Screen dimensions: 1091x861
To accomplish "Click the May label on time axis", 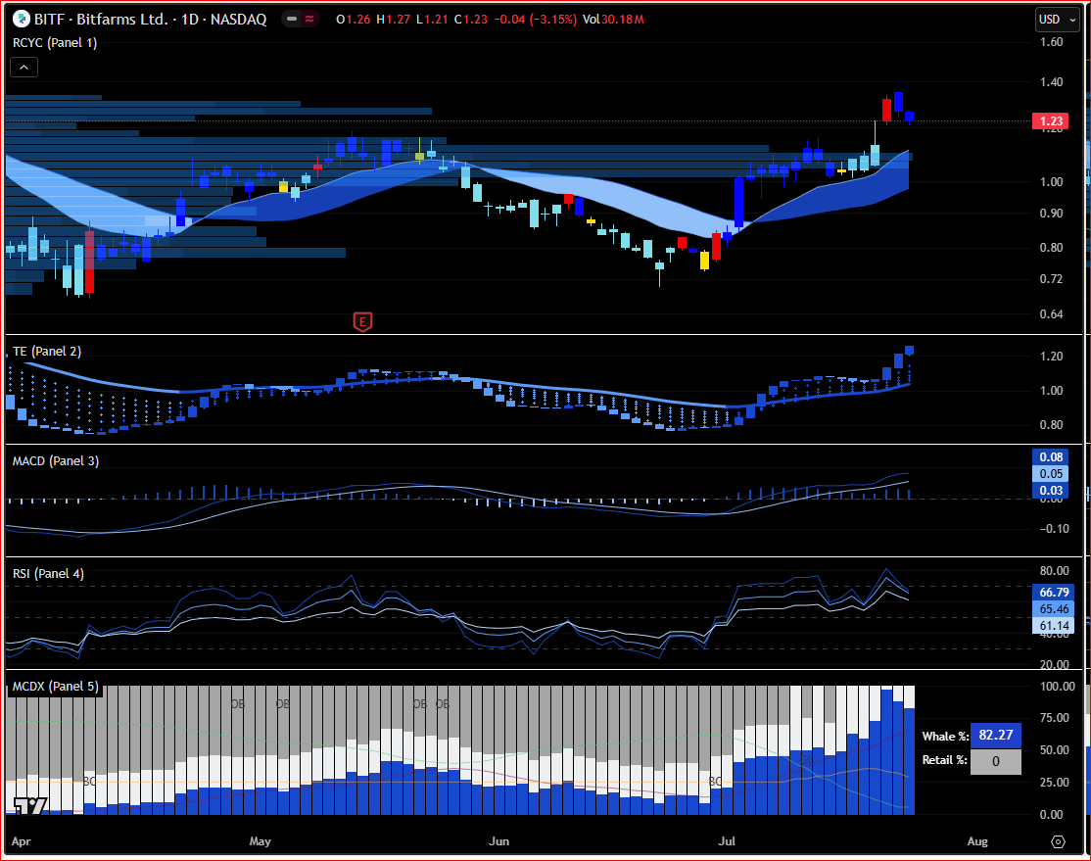I will (261, 841).
